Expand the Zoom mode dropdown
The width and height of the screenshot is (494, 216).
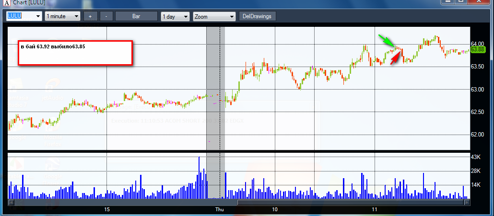coord(214,16)
